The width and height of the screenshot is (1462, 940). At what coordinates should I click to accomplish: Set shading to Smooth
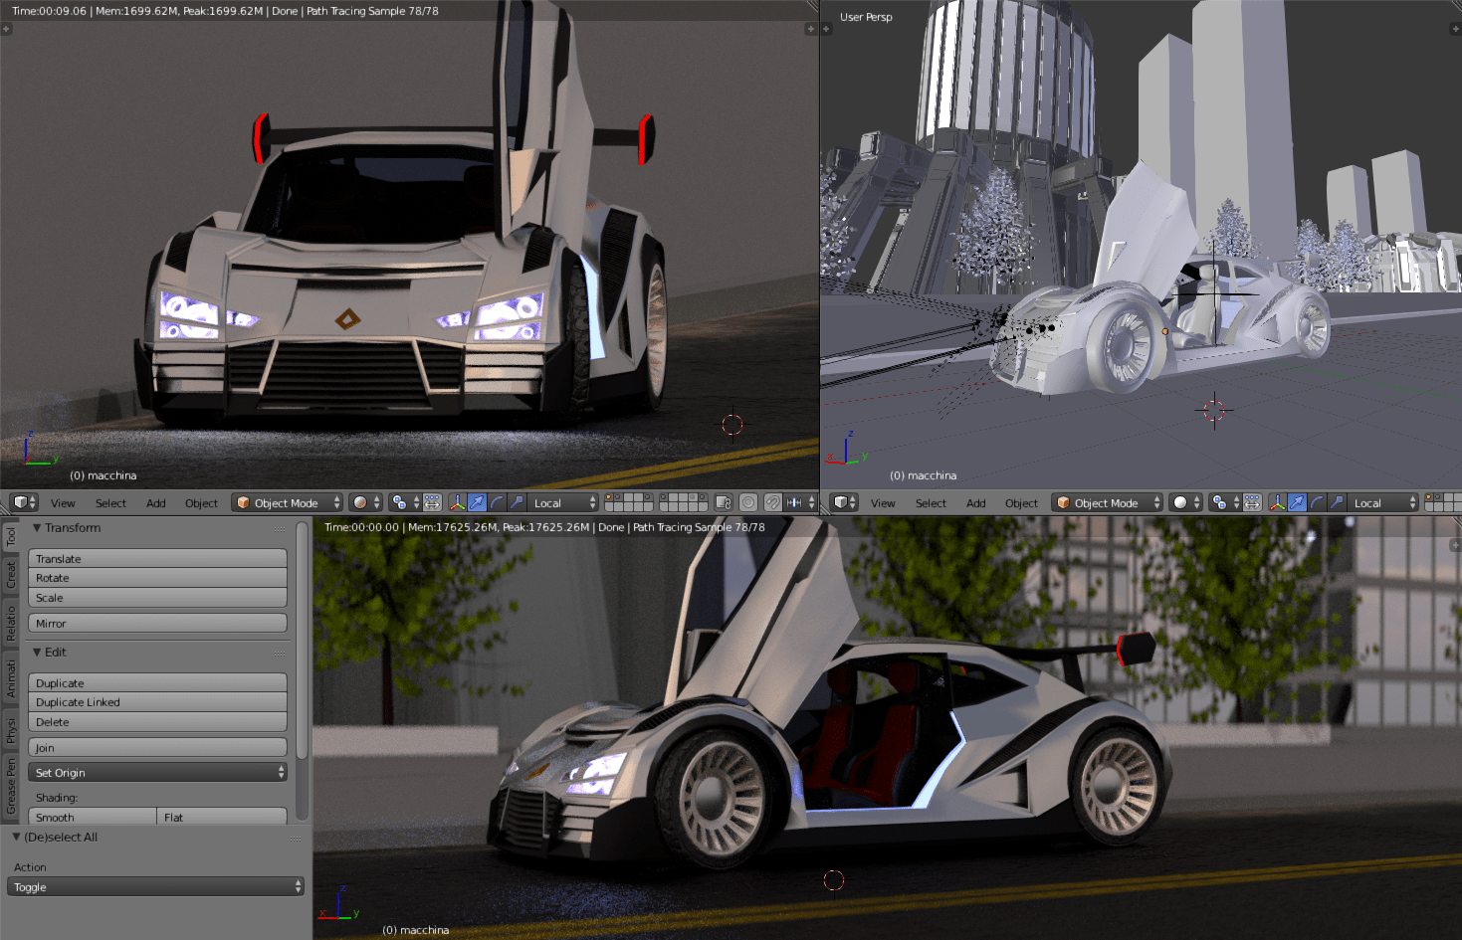pyautogui.click(x=93, y=817)
